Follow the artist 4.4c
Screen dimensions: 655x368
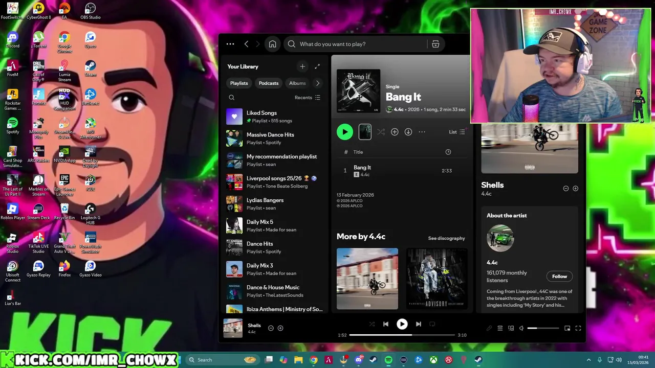559,277
